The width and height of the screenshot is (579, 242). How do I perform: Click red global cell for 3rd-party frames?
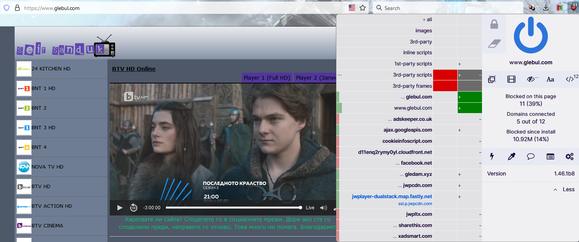click(445, 86)
